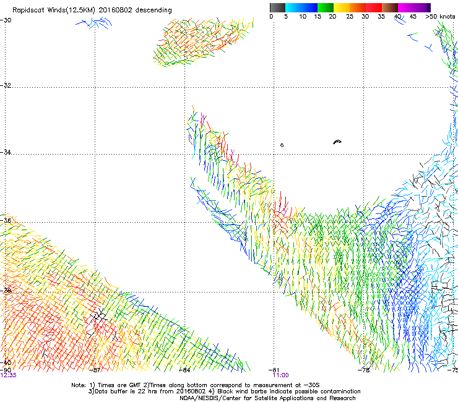The height and width of the screenshot is (402, 458).
Task: Click the gray 0-5 knots legend segment
Action: (277, 7)
